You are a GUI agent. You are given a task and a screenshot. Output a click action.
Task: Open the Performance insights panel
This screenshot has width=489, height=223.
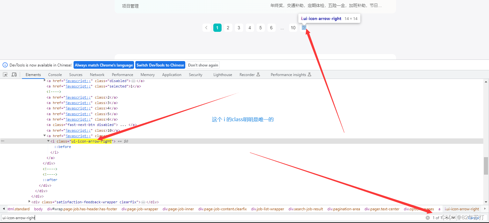[288, 74]
